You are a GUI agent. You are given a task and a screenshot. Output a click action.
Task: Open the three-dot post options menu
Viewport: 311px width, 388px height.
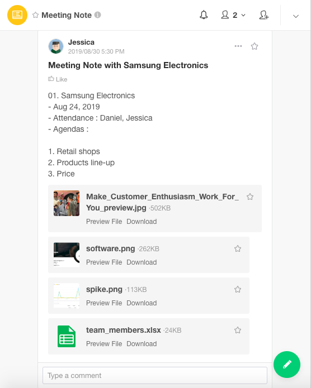238,46
